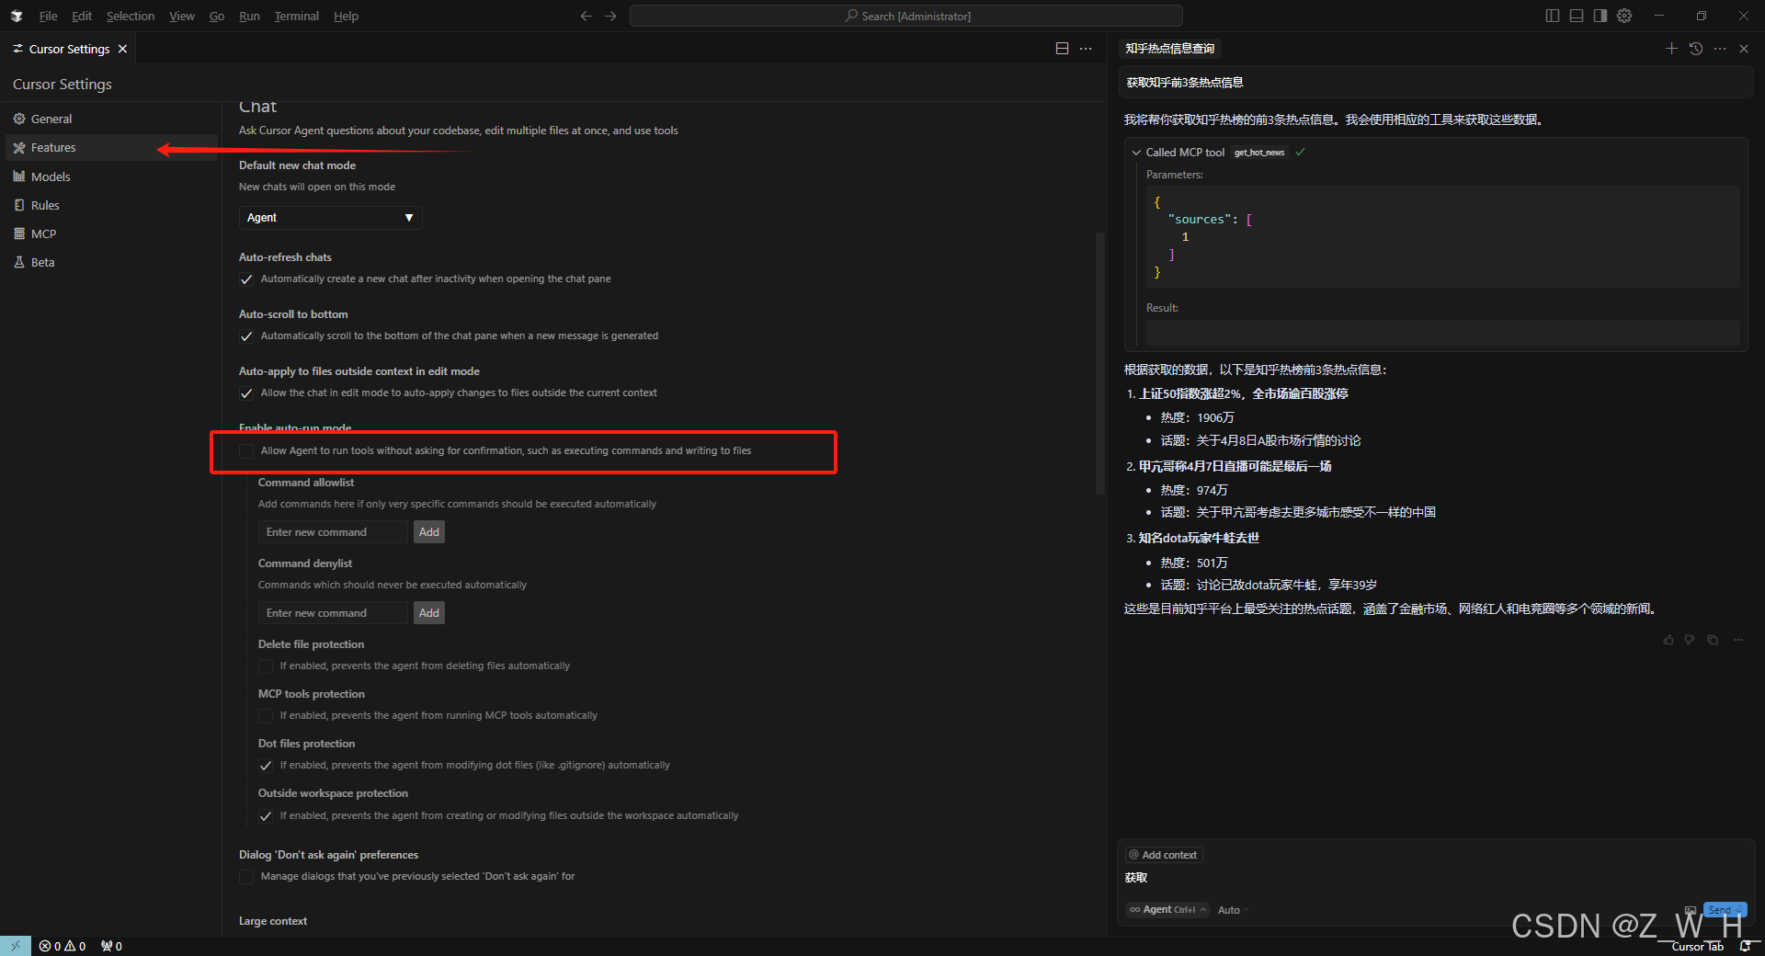Collapse the Called MCP tool section
The width and height of the screenshot is (1765, 956).
click(x=1136, y=153)
